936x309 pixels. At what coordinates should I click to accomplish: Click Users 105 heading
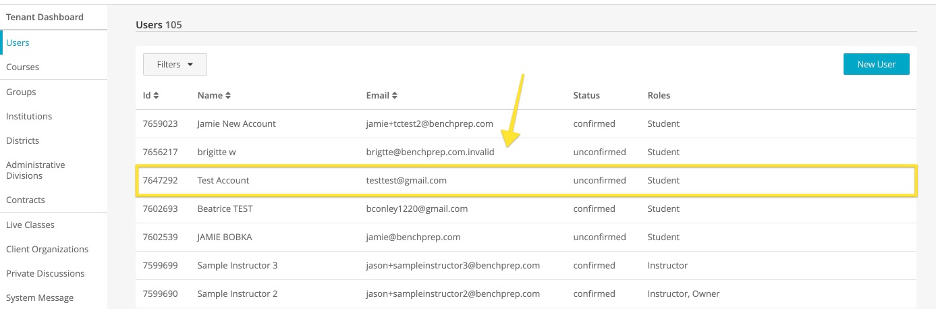click(x=159, y=24)
